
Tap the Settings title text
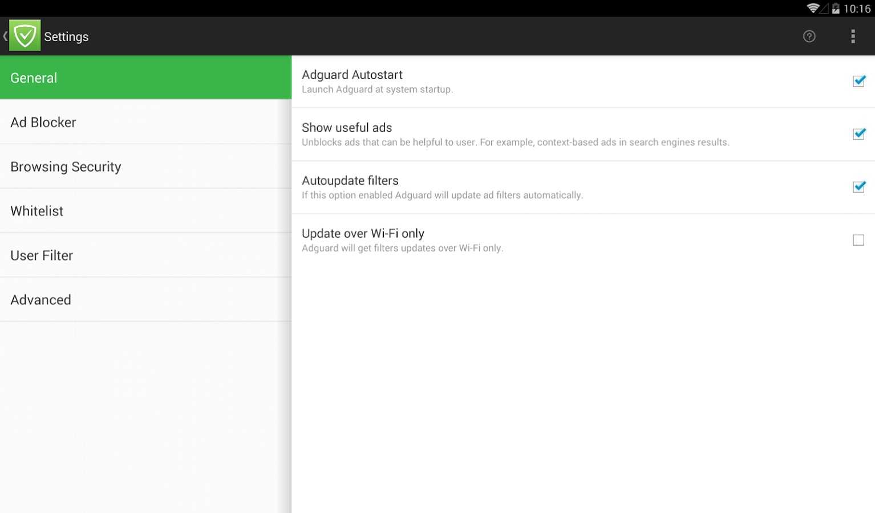pyautogui.click(x=66, y=37)
